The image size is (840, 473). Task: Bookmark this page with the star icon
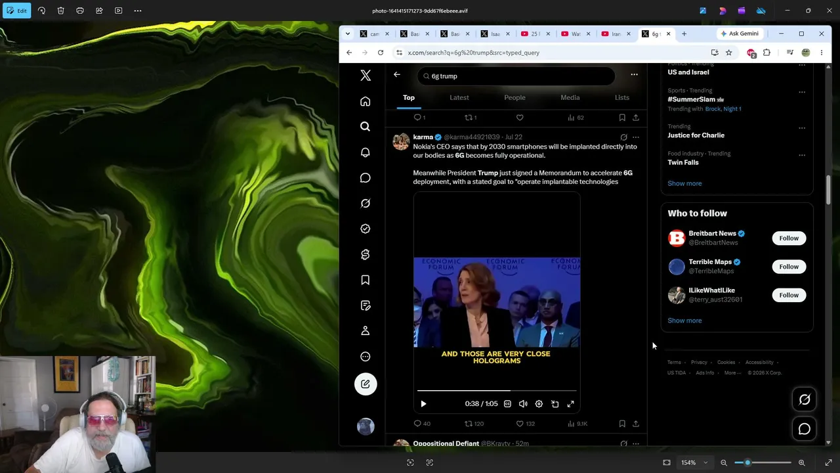click(728, 53)
